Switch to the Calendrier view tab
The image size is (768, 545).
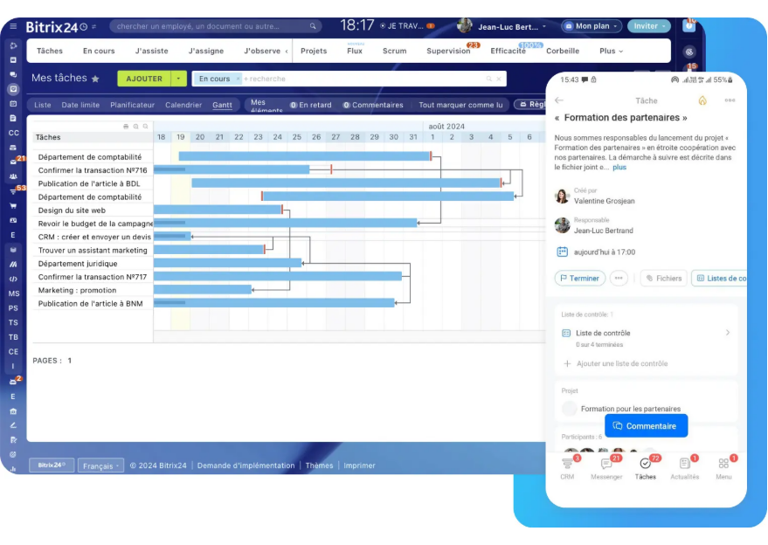(182, 103)
